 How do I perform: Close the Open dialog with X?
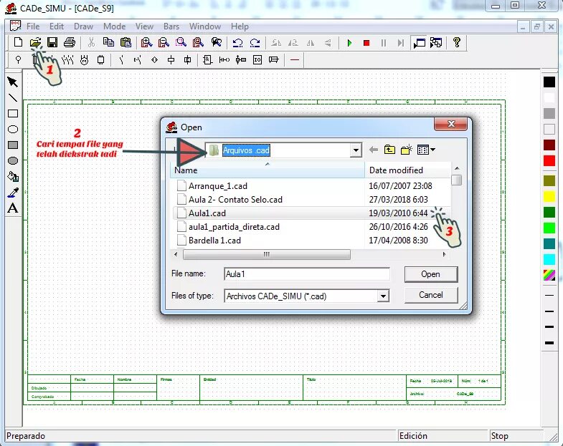coord(451,124)
